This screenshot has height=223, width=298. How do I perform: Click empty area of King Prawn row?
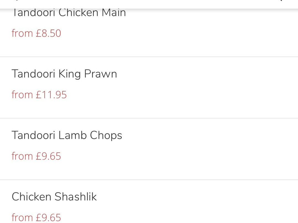coord(209,87)
